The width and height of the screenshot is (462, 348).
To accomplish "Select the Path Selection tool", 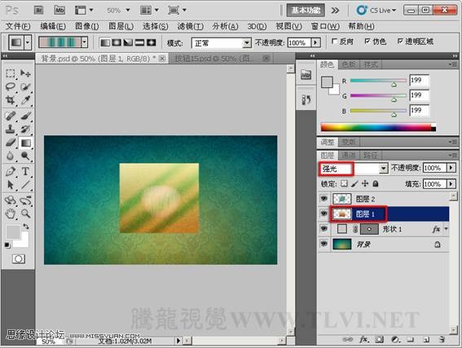I will 11,185.
